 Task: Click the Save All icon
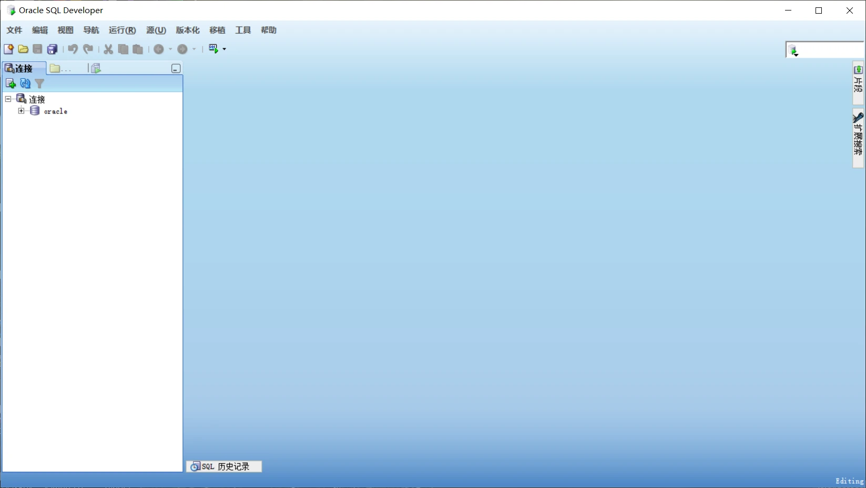(52, 49)
